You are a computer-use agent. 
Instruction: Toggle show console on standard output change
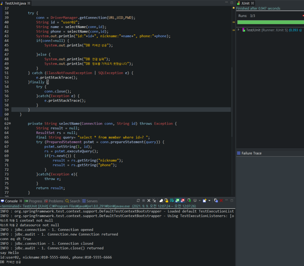[177, 201]
